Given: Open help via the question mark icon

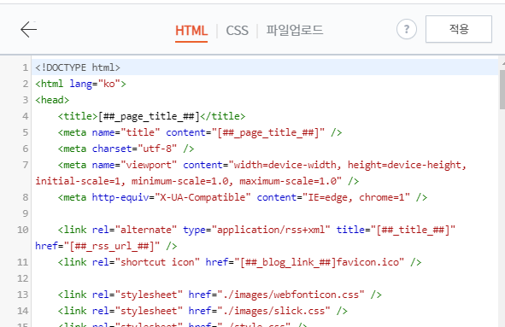Looking at the screenshot, I should (x=407, y=29).
